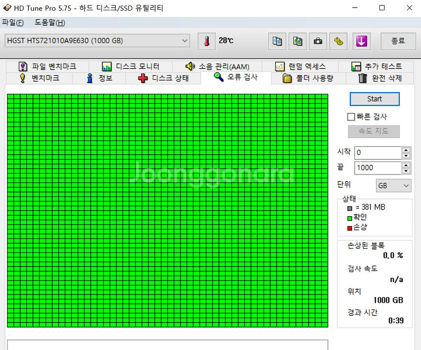Click the thermometer temperature icon
421x350 pixels.
pos(207,42)
